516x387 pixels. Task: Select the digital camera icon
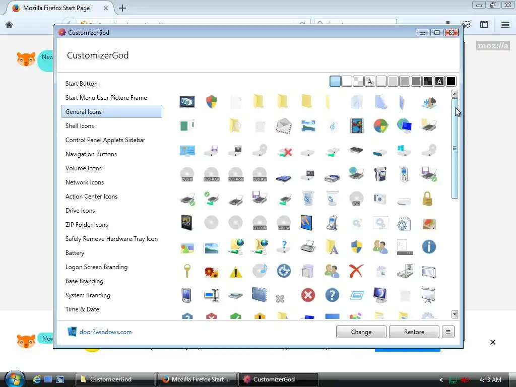(x=380, y=199)
